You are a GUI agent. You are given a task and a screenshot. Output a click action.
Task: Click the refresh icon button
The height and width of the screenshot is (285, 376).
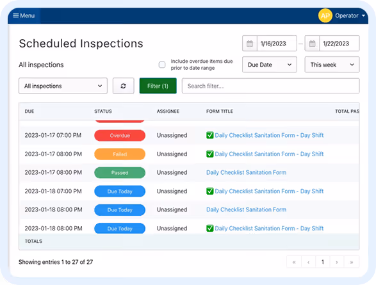(123, 86)
